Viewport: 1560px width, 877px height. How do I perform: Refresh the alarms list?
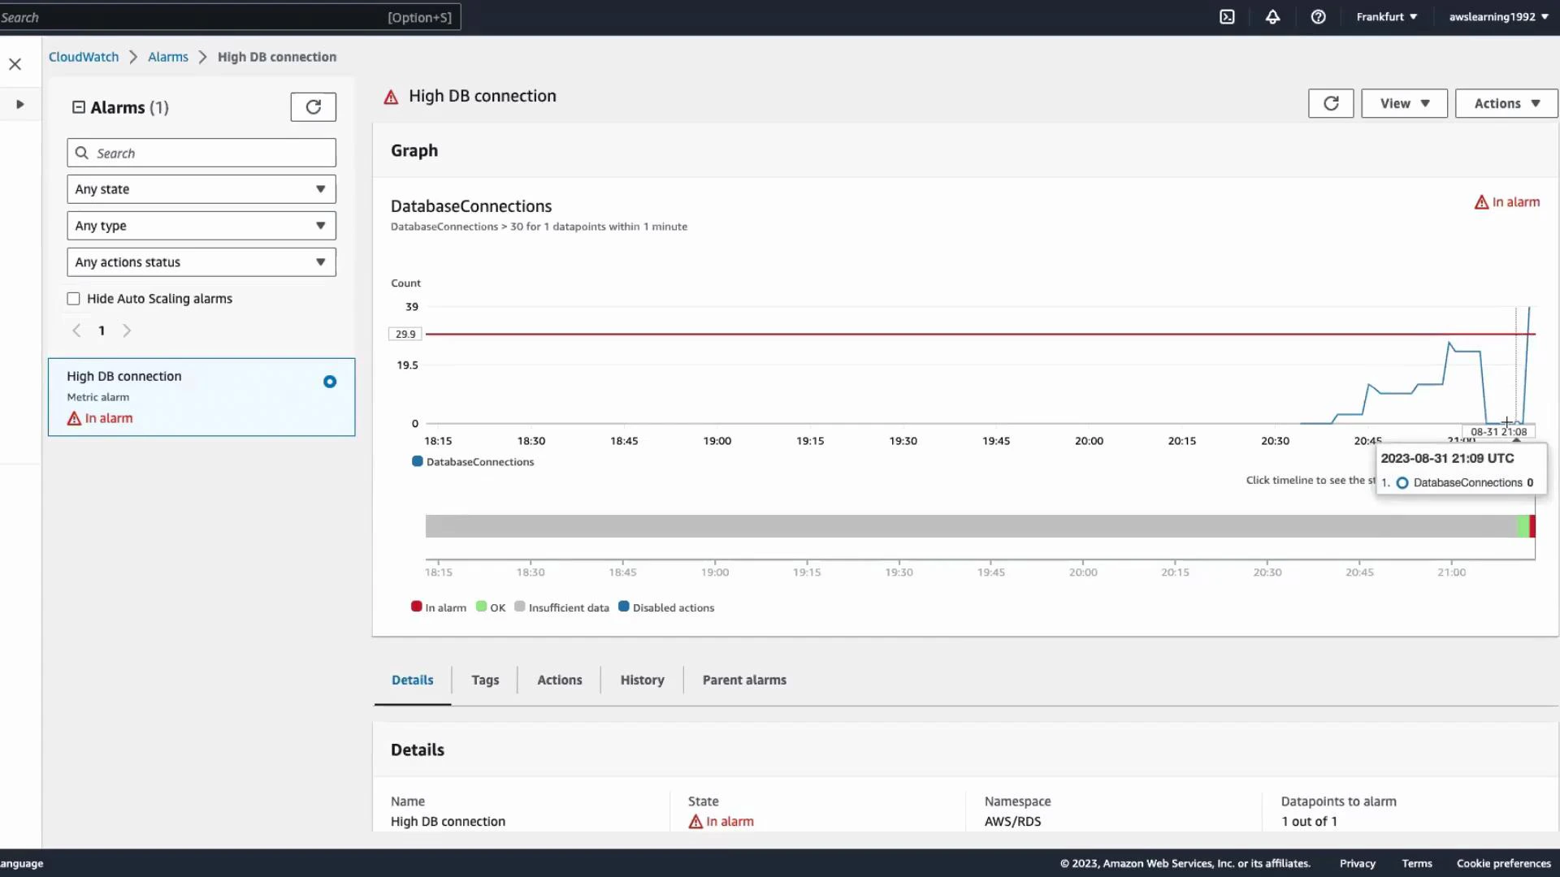(313, 106)
